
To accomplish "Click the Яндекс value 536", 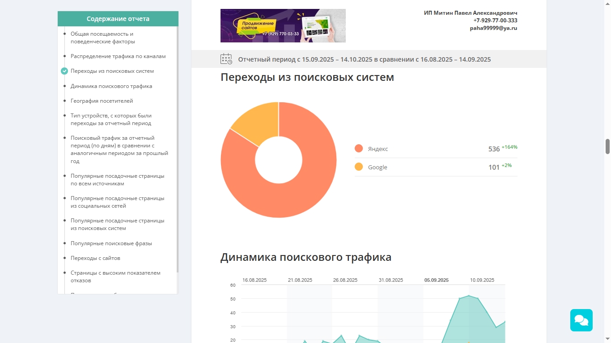I will click(494, 149).
